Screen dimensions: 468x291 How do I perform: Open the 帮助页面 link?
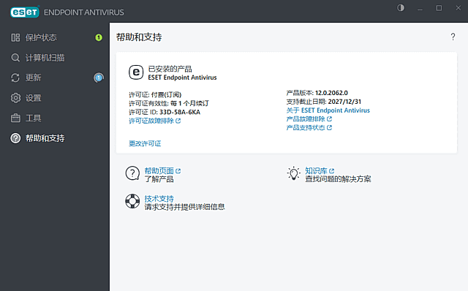click(x=162, y=170)
